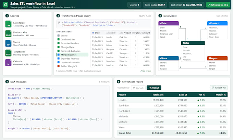Click the Total Sales column header
233x140 pixels.
[x=158, y=95]
